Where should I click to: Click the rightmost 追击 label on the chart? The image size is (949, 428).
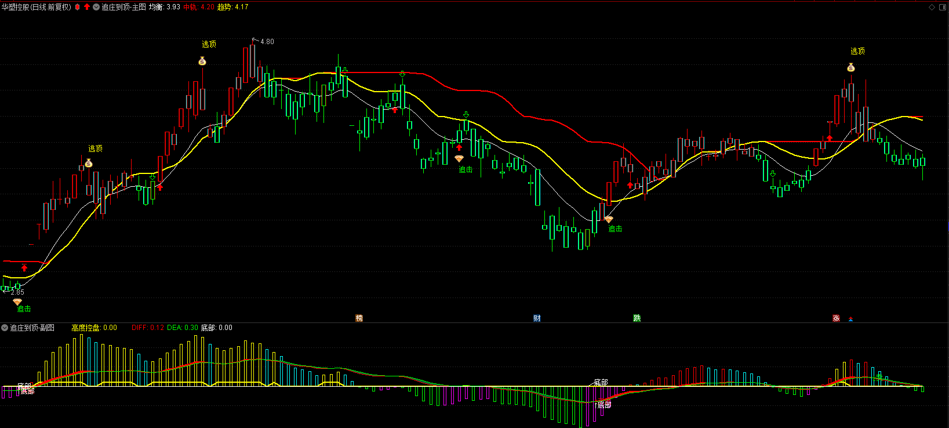click(615, 229)
